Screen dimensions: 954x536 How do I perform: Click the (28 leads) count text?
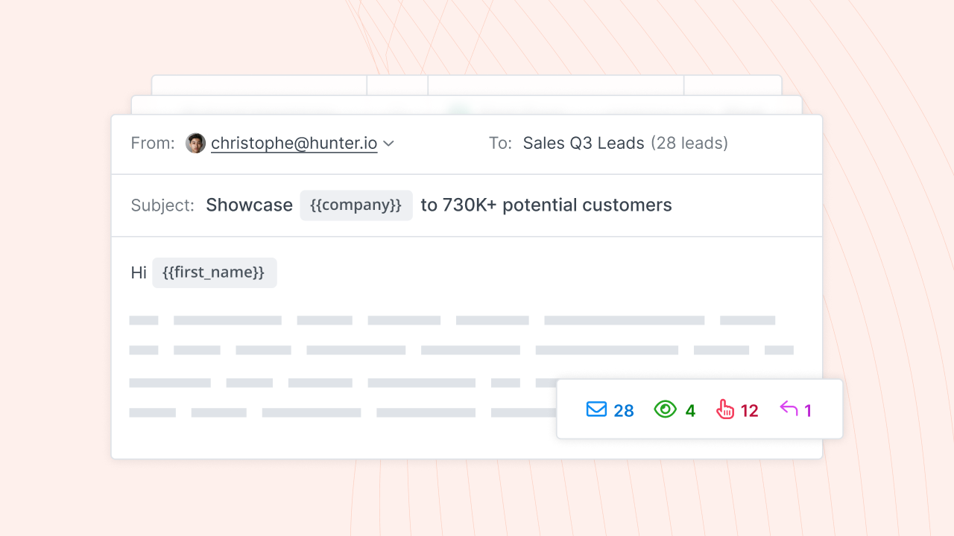(x=689, y=143)
